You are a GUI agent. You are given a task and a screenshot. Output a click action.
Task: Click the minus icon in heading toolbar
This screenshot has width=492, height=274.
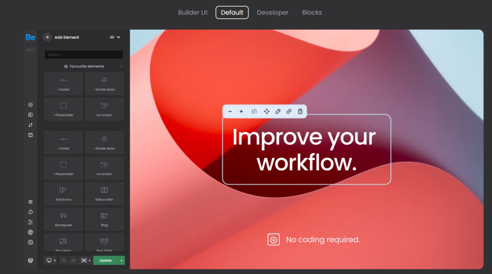[230, 112]
